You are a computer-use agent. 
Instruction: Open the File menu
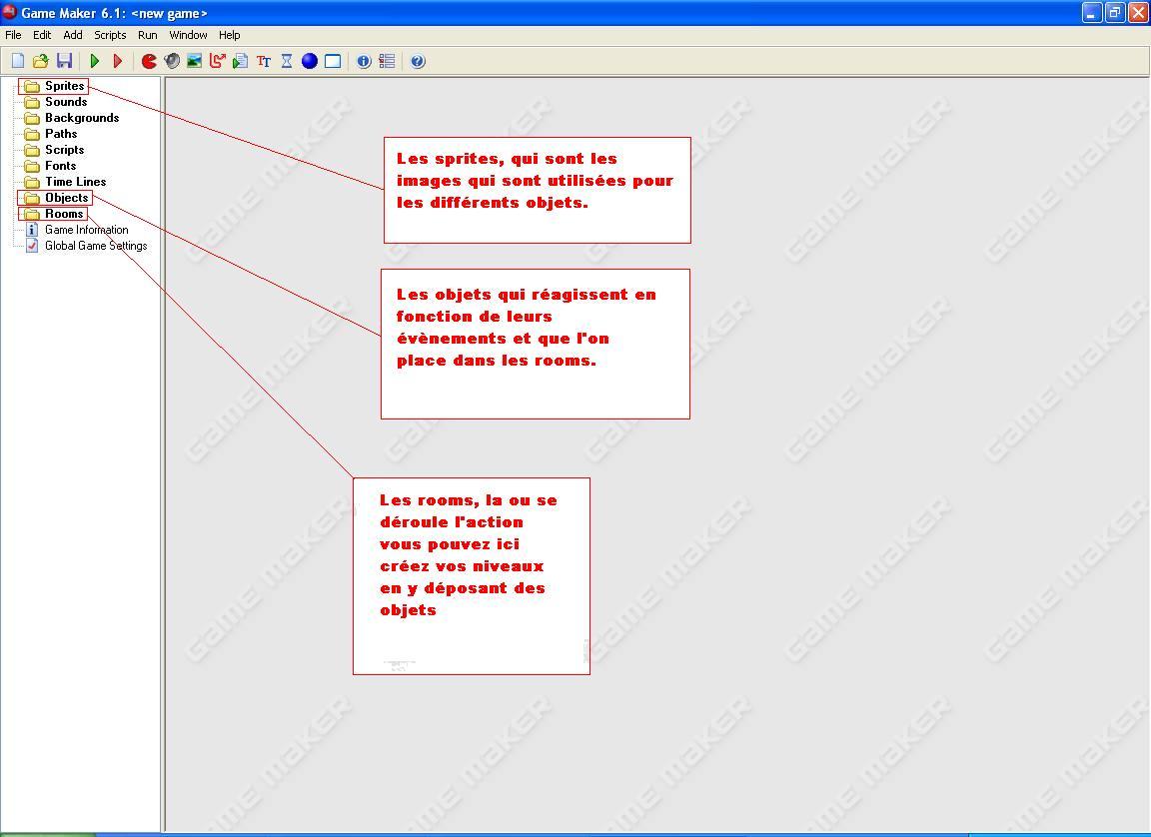(13, 35)
